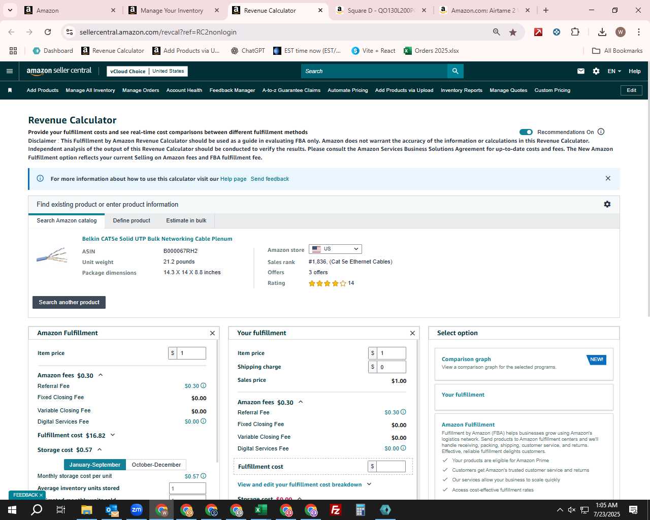Expand fulfillment cost breakdown chevron
Image resolution: width=650 pixels, height=520 pixels.
tap(369, 484)
